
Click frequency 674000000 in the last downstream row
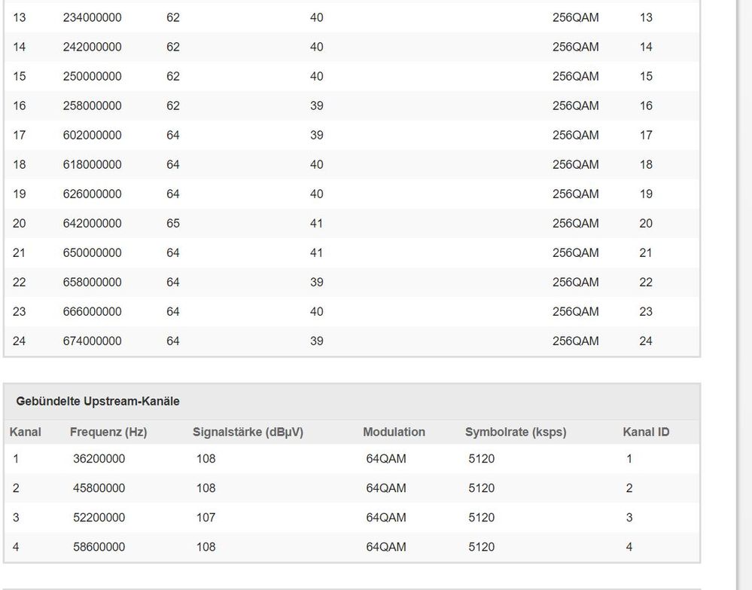click(92, 341)
